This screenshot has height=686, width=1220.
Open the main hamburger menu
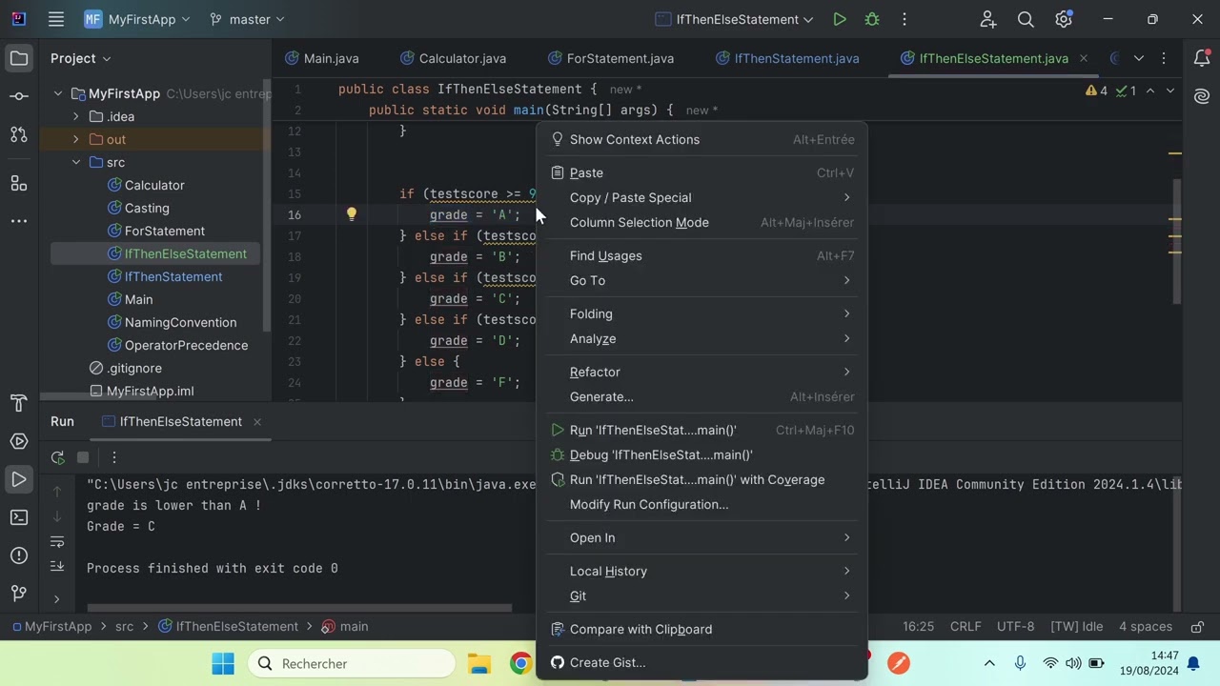point(56,19)
